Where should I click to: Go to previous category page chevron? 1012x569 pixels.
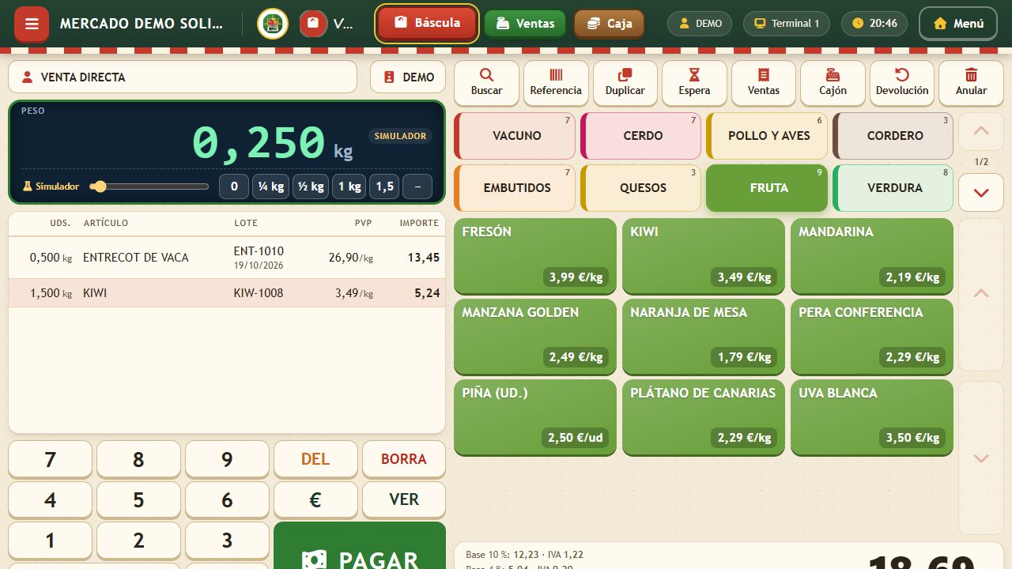click(x=981, y=131)
